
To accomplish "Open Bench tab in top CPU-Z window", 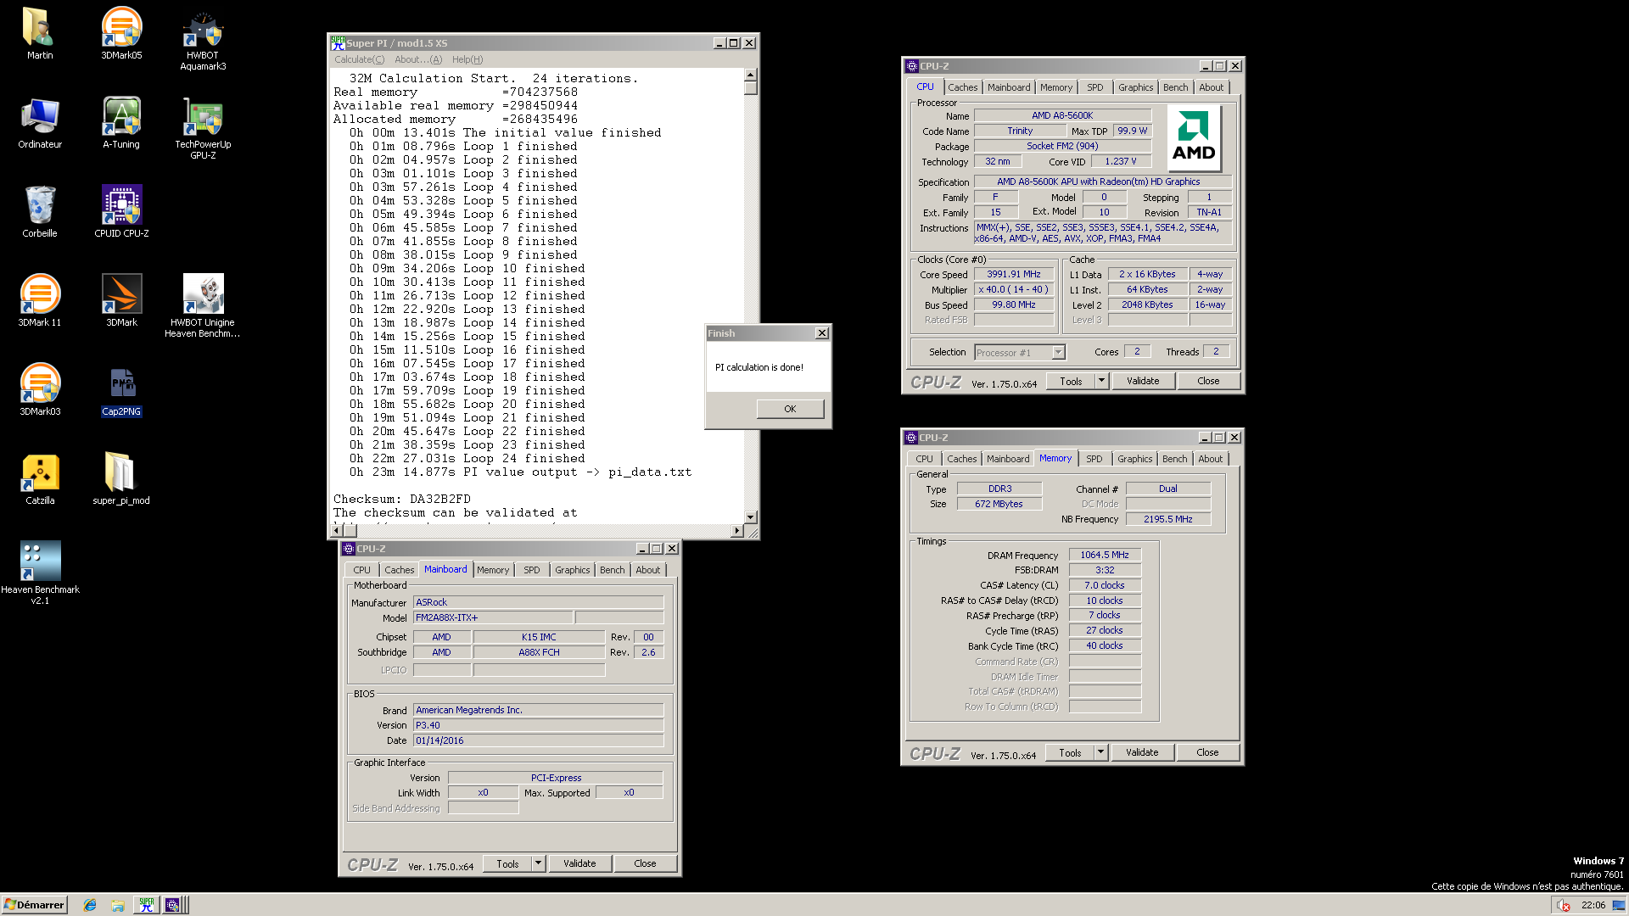I will (1175, 87).
